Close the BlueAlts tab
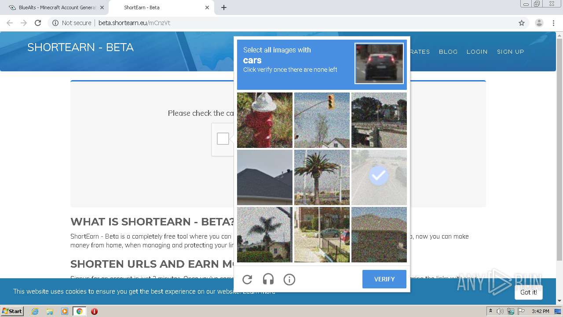This screenshot has height=317, width=563. [x=102, y=7]
